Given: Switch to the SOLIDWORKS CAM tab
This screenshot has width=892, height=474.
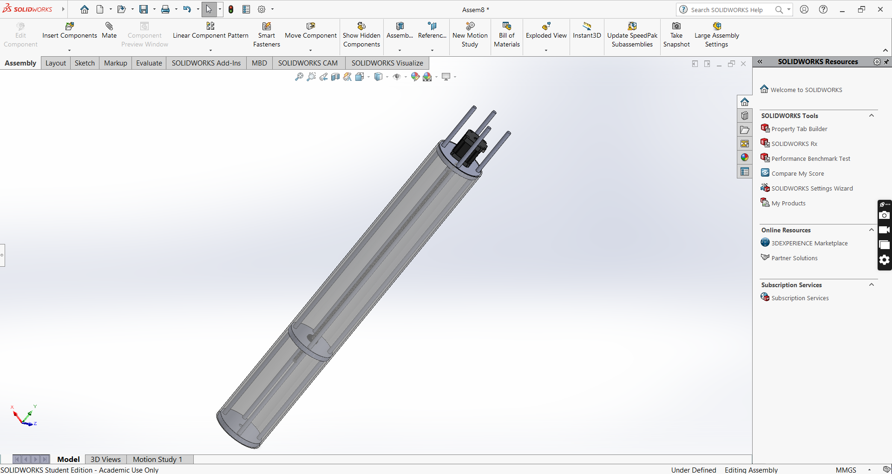Looking at the screenshot, I should [x=308, y=63].
